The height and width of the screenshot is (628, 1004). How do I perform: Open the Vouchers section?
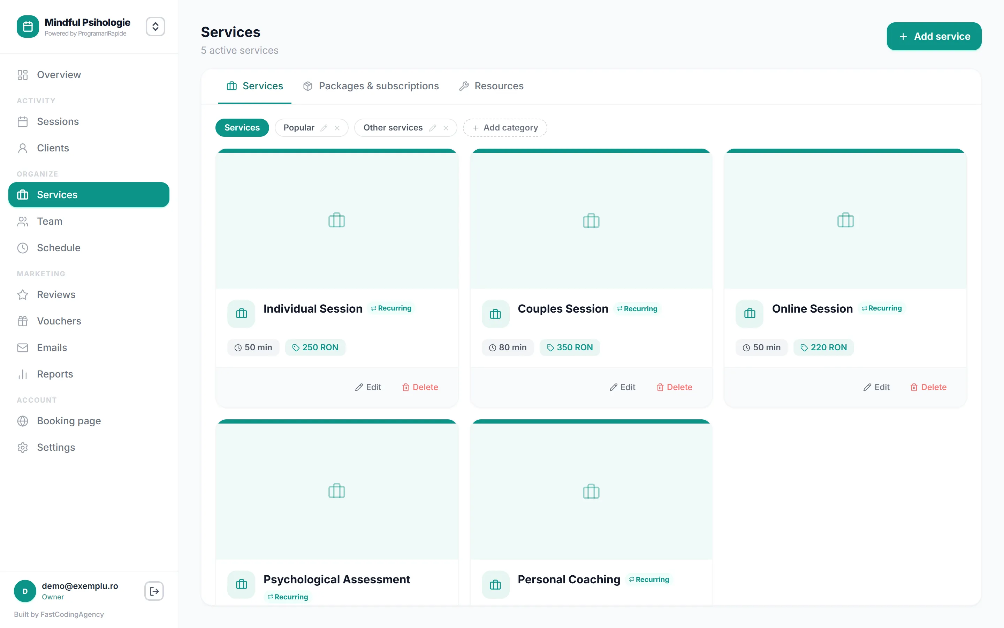(89, 321)
